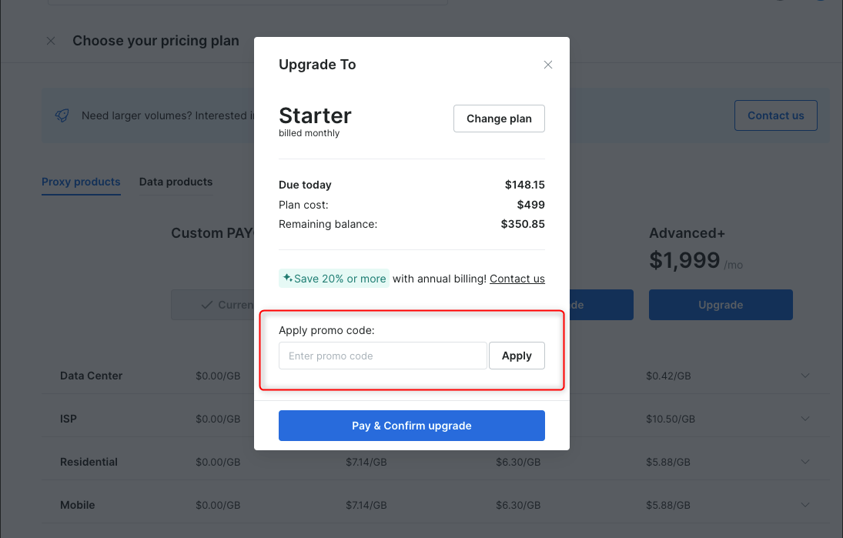Switch to the Proxy products tab

tap(81, 182)
